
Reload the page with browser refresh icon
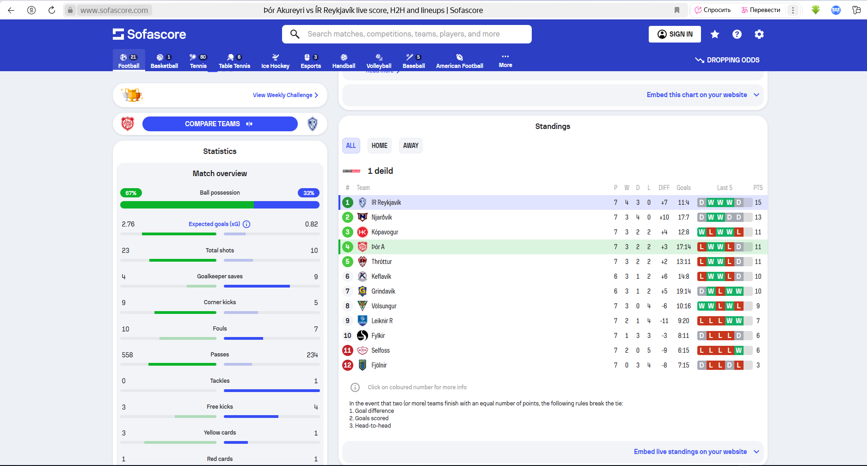tap(52, 10)
